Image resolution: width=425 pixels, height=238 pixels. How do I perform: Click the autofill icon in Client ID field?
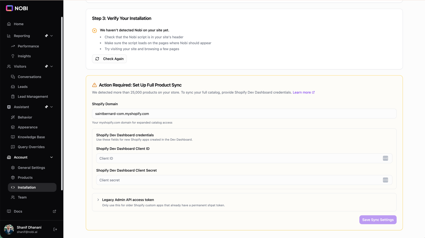point(385,158)
